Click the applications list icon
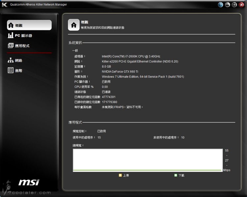 pos(11,46)
